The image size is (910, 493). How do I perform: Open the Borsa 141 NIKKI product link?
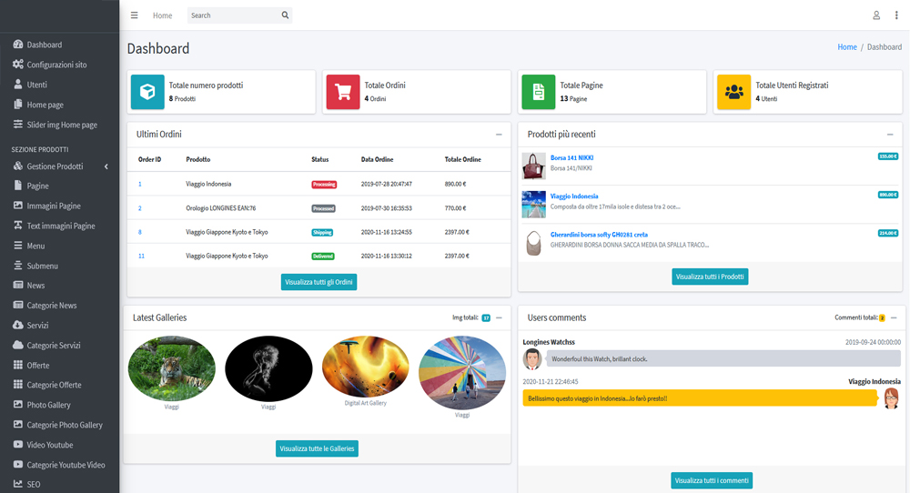tap(571, 158)
